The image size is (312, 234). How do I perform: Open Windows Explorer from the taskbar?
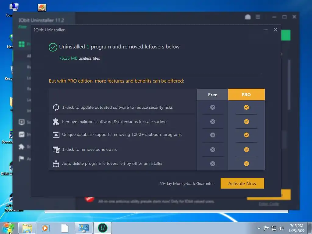(x=27, y=228)
